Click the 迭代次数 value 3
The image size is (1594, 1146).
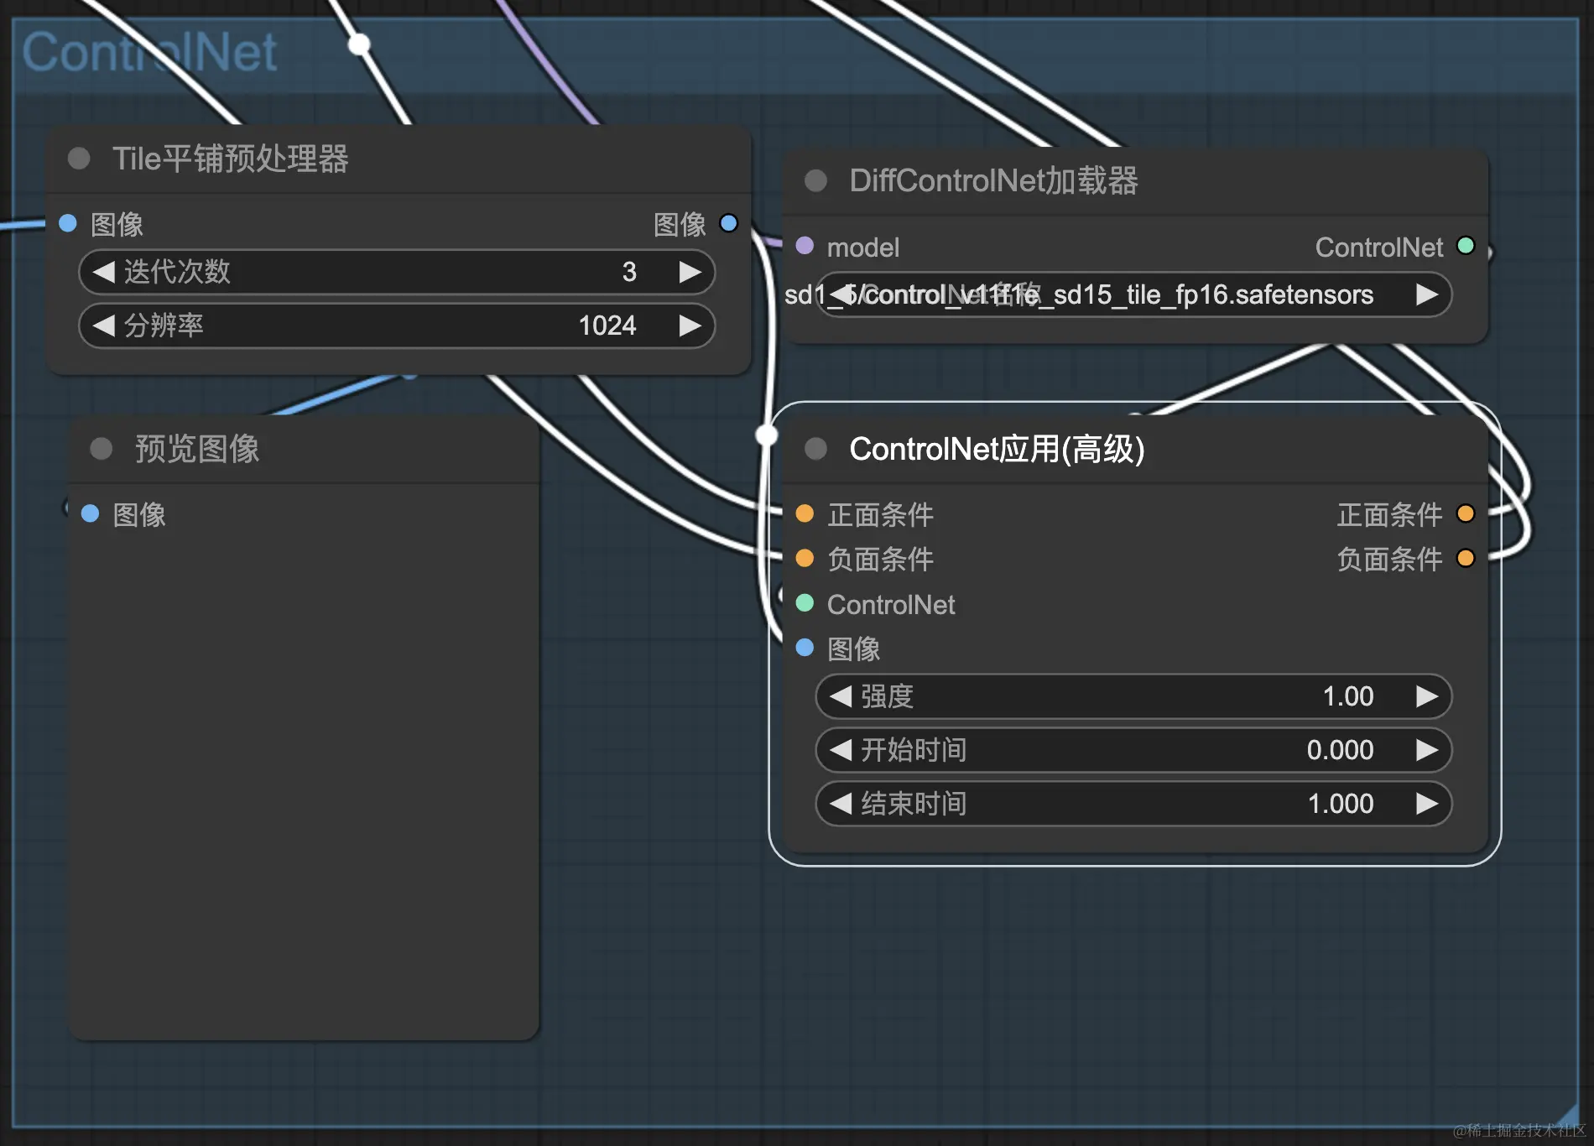tap(629, 272)
